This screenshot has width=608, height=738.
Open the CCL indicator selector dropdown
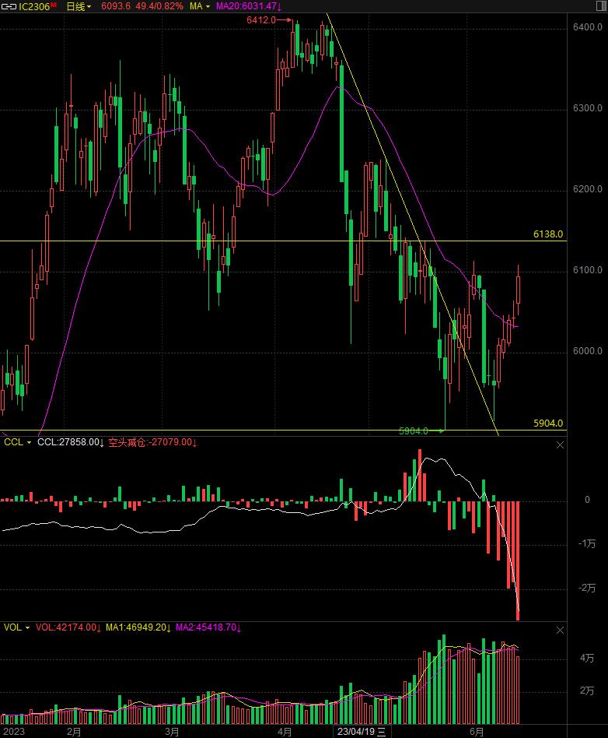18,442
